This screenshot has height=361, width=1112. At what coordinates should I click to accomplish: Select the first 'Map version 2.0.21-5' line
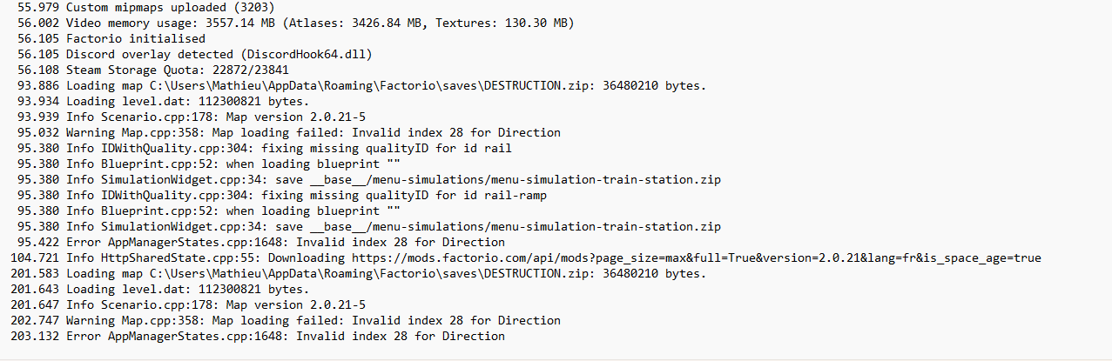191,117
